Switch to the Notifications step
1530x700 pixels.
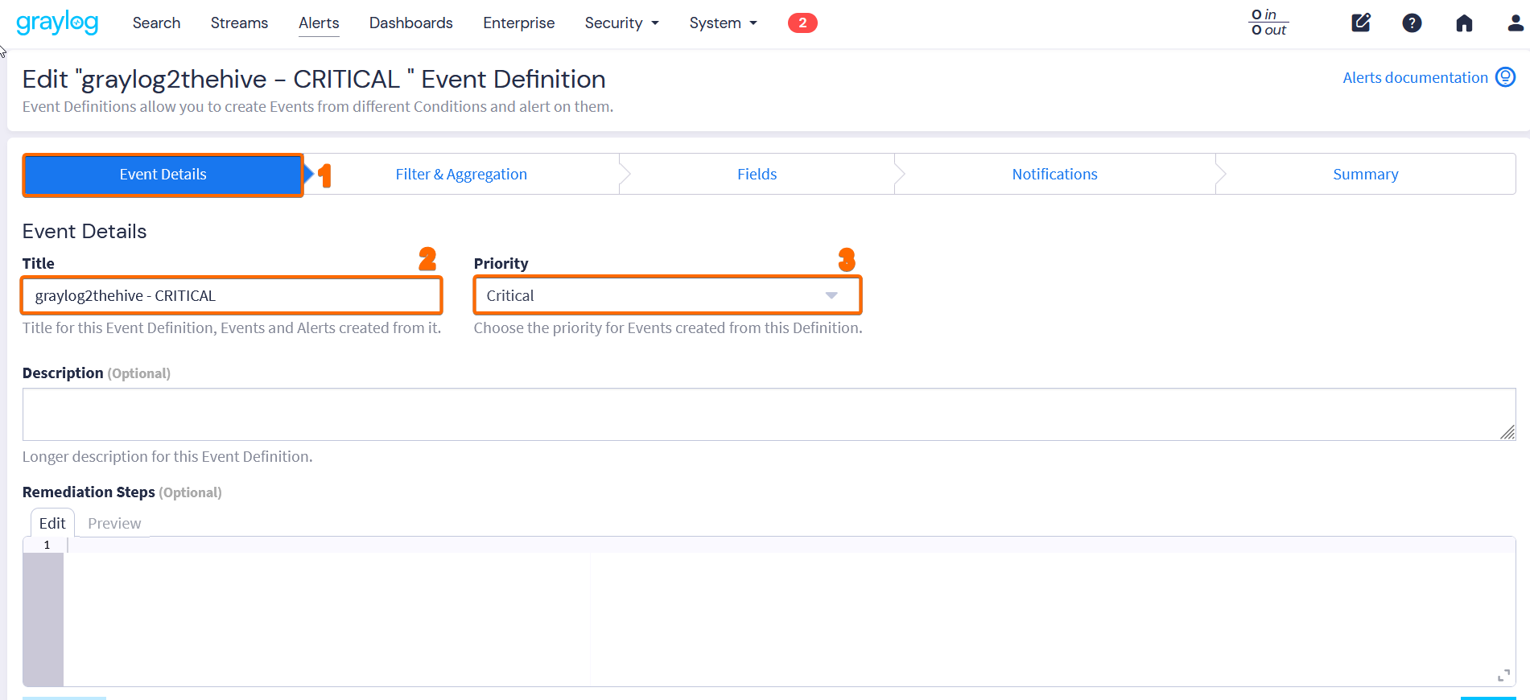1054,175
